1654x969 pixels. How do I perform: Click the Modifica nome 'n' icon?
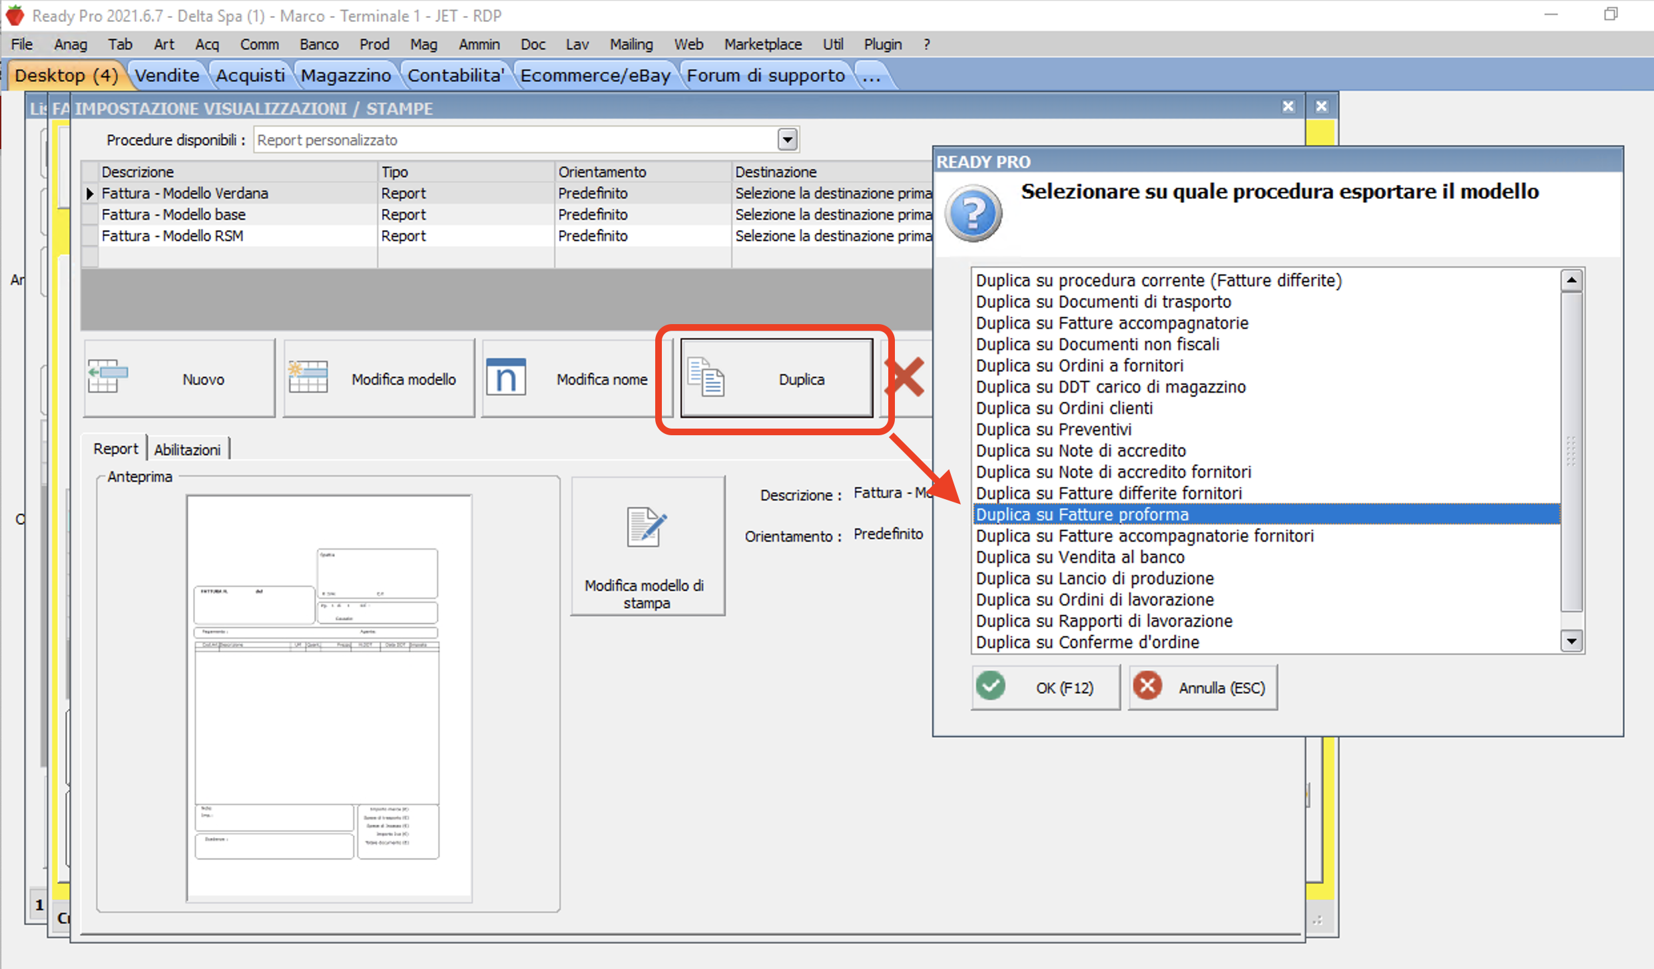506,377
